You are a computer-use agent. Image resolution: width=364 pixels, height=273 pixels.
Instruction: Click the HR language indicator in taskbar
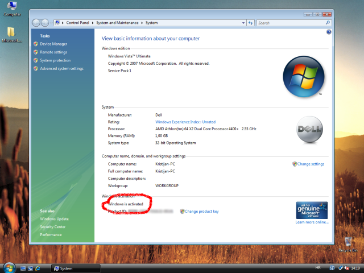click(x=318, y=268)
